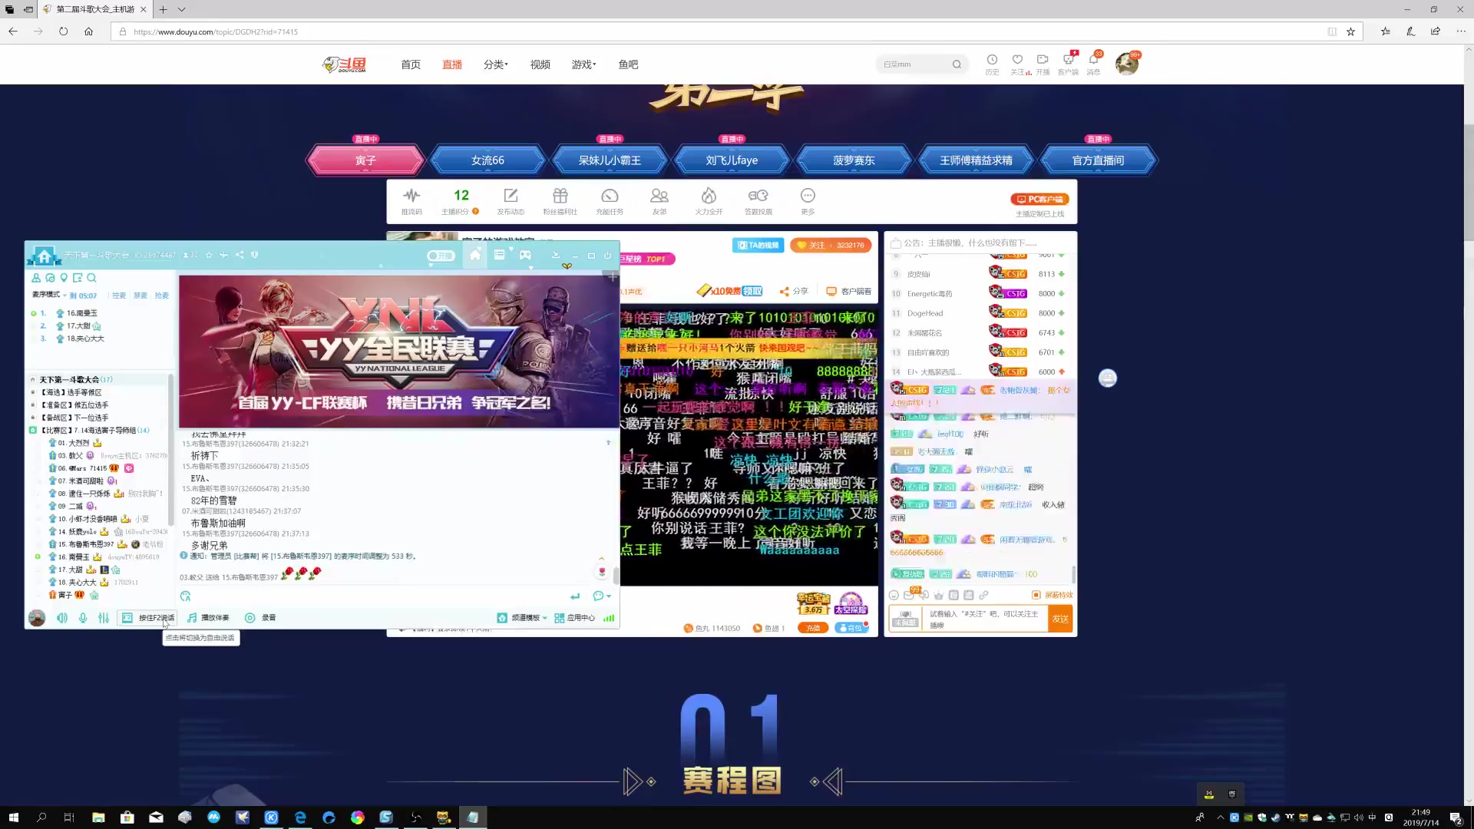Click the 录音 record button in YY
This screenshot has height=829, width=1474.
[x=260, y=618]
